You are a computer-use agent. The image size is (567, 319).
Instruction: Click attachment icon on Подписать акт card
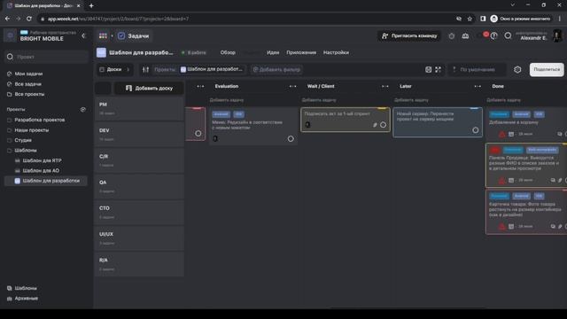[x=375, y=125]
